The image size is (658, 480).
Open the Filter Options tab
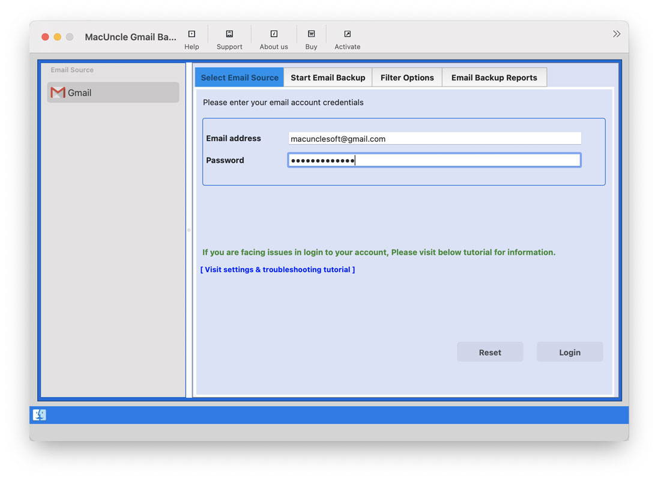point(407,77)
